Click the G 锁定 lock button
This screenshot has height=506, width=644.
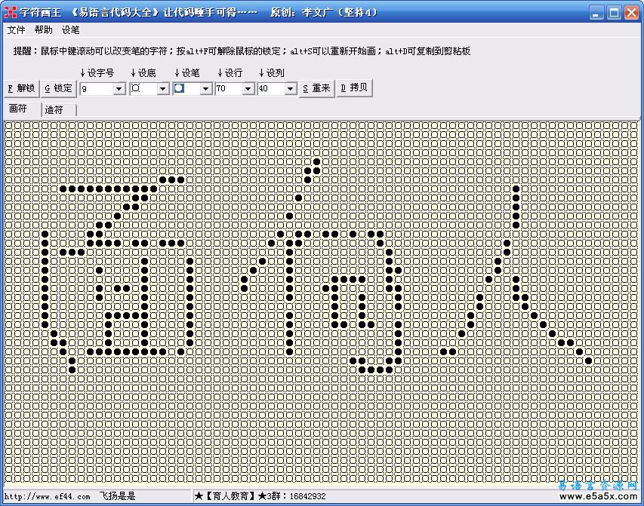pos(58,88)
